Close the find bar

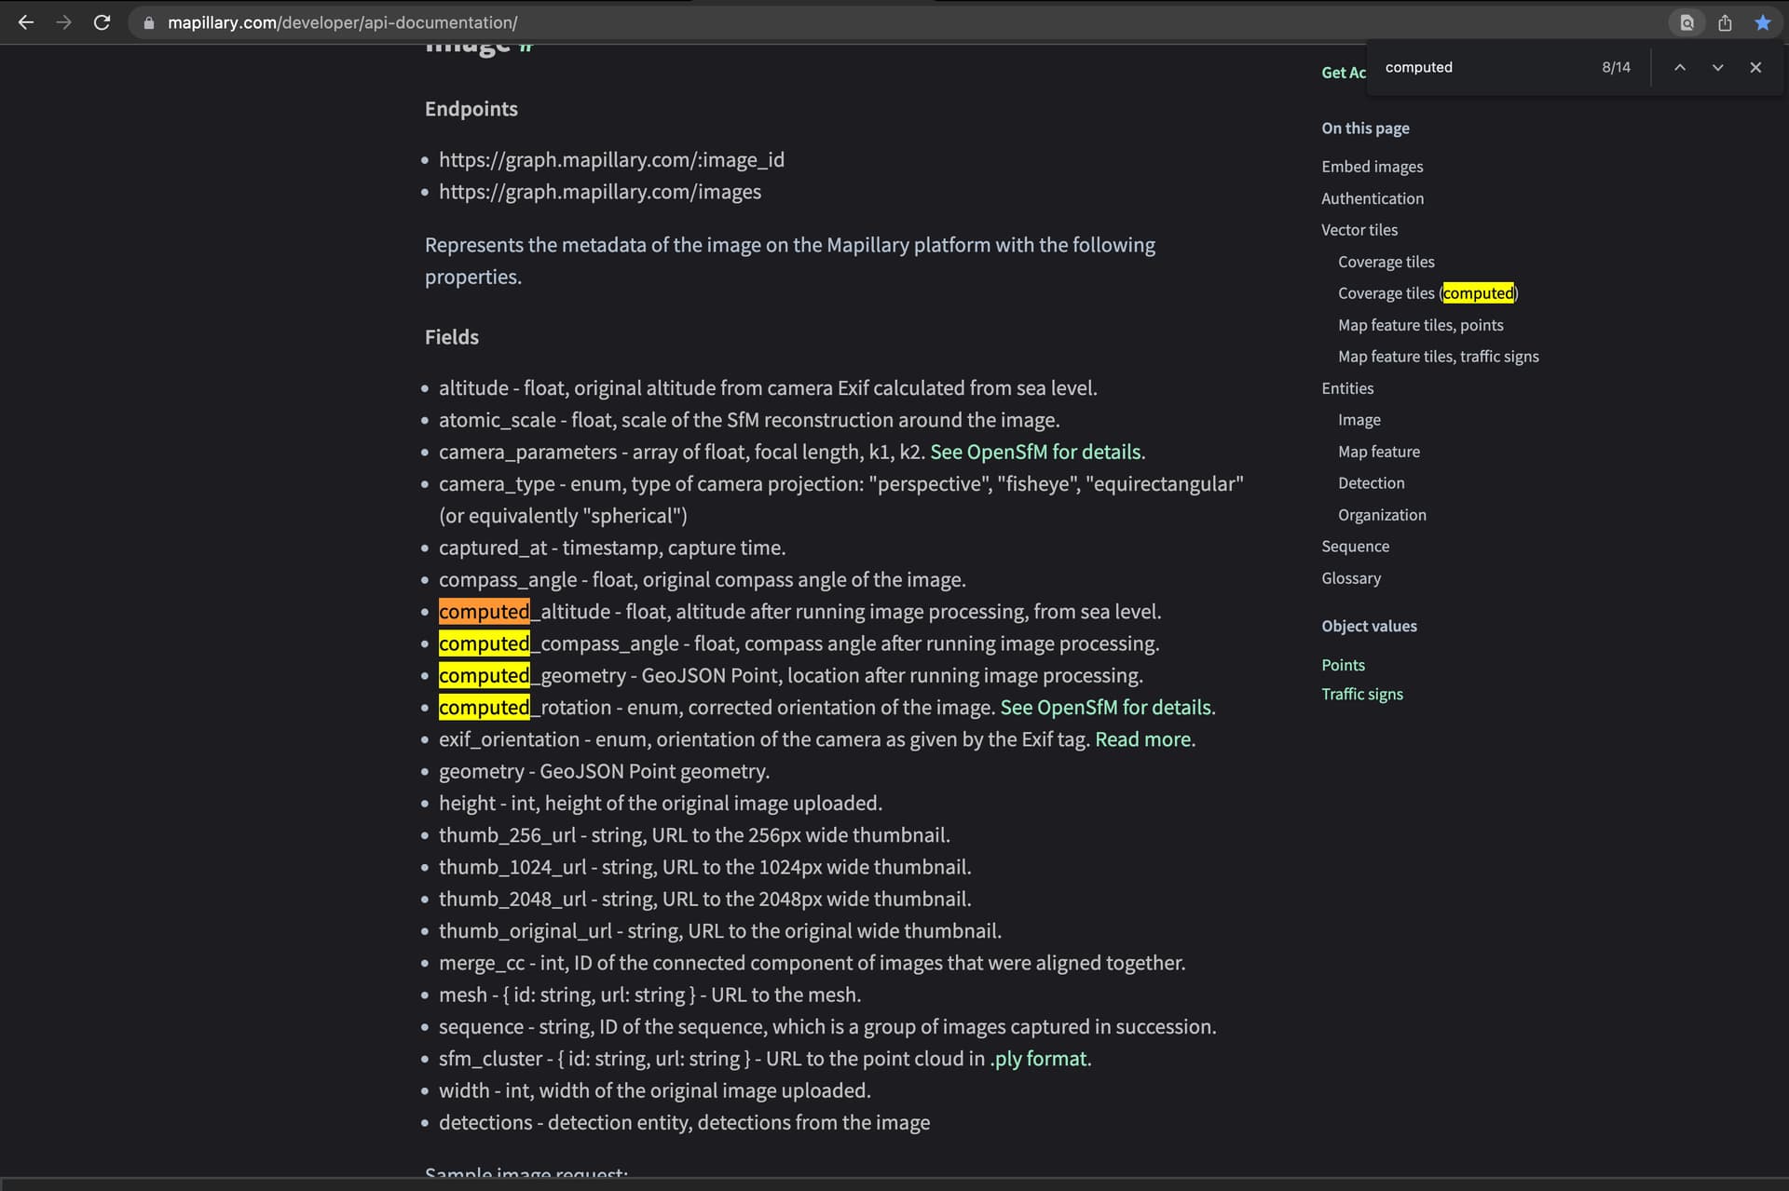click(x=1755, y=67)
